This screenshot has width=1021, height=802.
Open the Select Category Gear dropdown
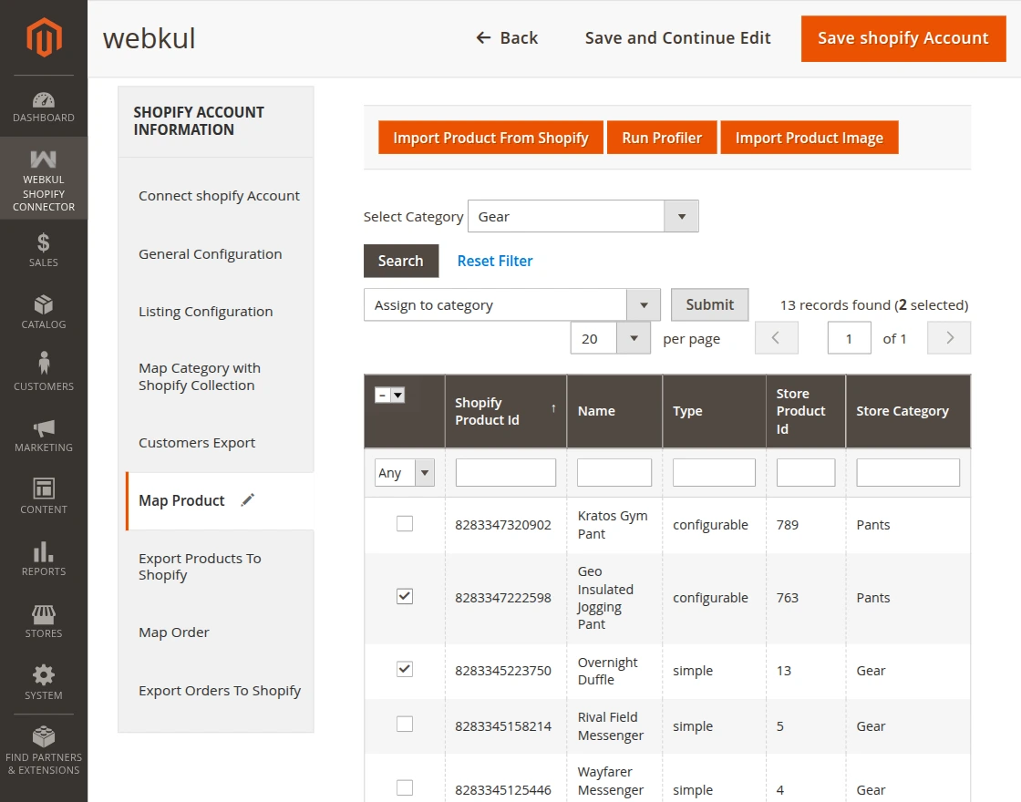(583, 216)
